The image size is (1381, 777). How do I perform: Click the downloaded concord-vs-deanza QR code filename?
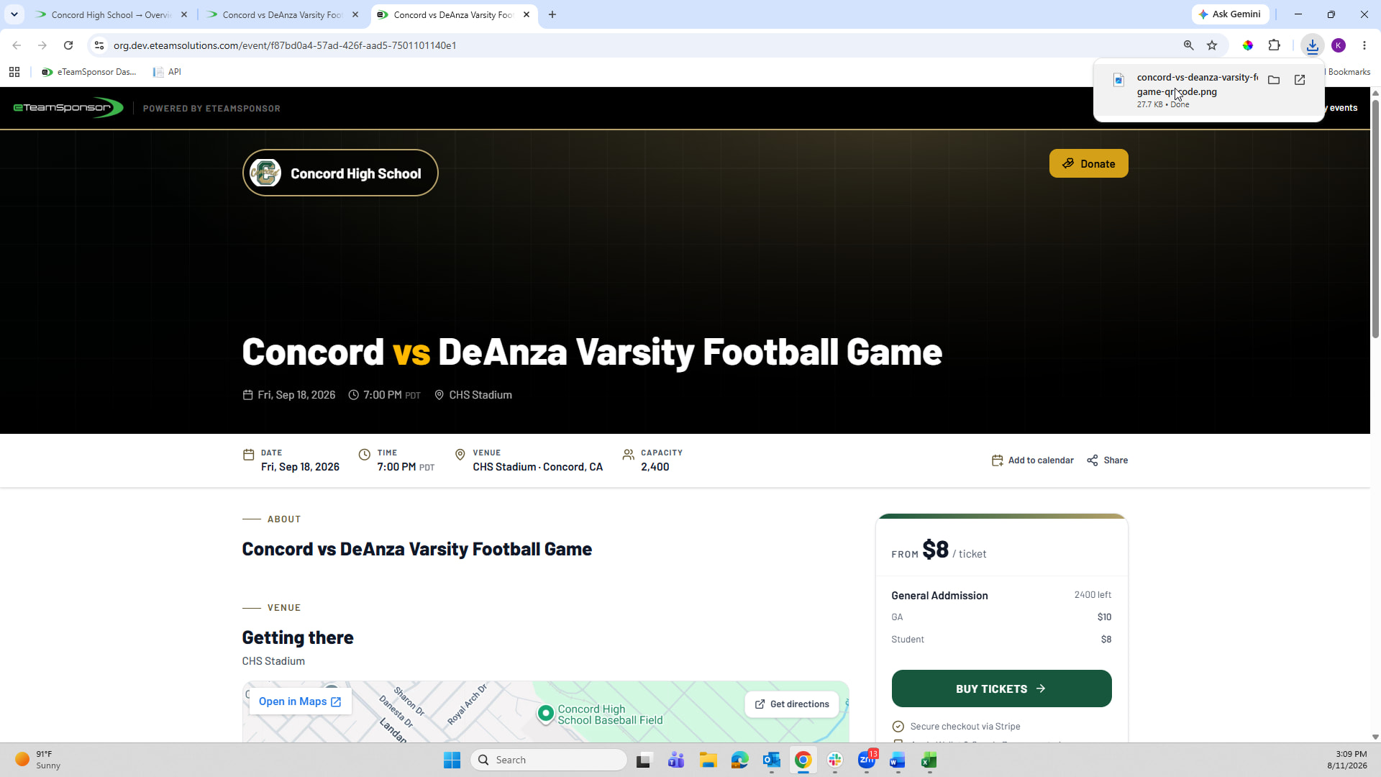coord(1197,84)
